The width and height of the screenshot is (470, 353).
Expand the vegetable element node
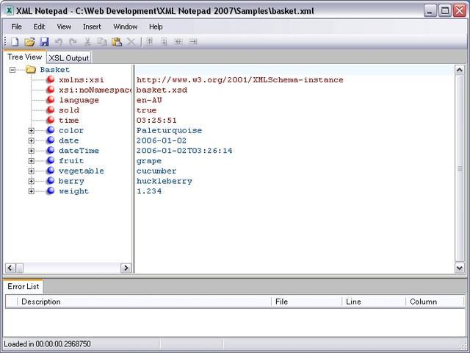[x=31, y=171]
